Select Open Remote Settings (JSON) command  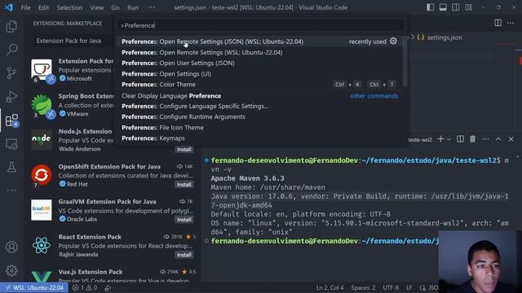point(259,42)
